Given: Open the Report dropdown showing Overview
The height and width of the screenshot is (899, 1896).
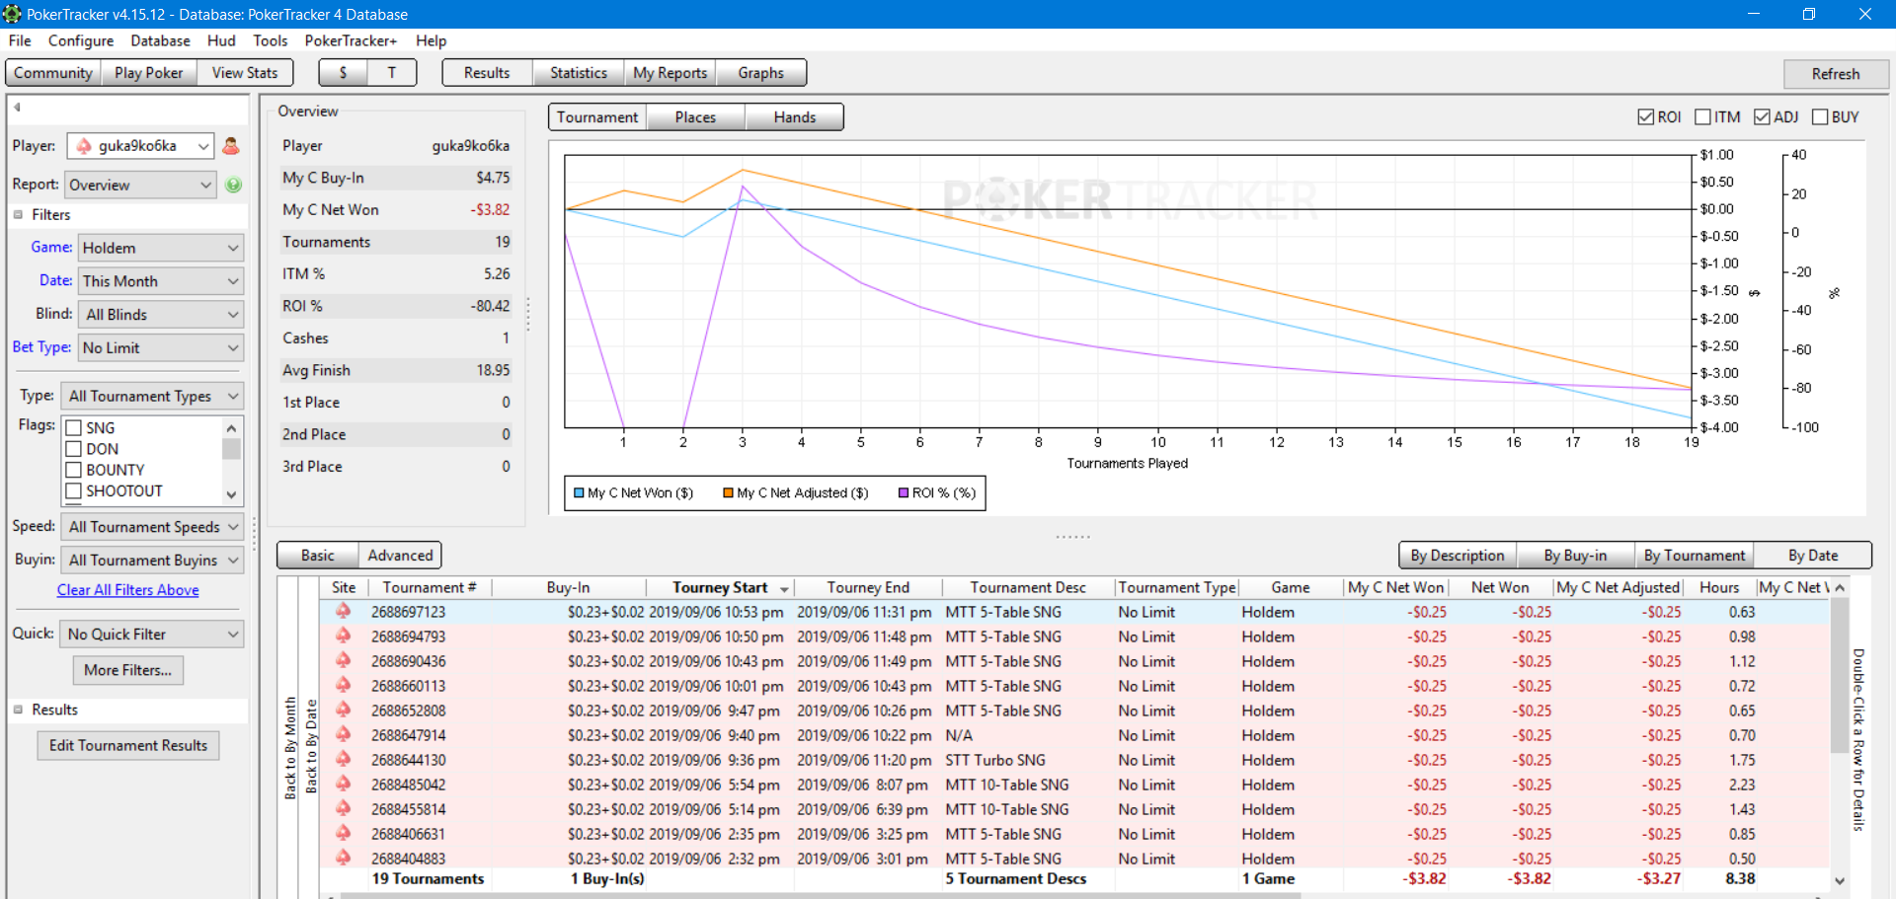Looking at the screenshot, I should click(x=140, y=185).
